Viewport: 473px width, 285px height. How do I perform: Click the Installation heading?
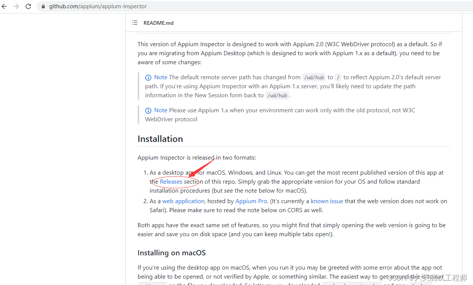pyautogui.click(x=160, y=139)
